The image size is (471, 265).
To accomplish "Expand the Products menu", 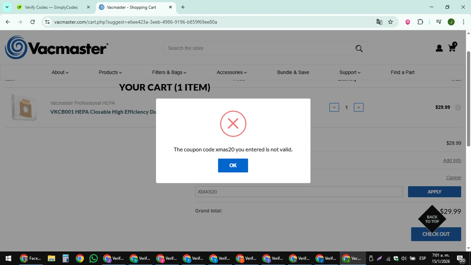I will tap(110, 72).
